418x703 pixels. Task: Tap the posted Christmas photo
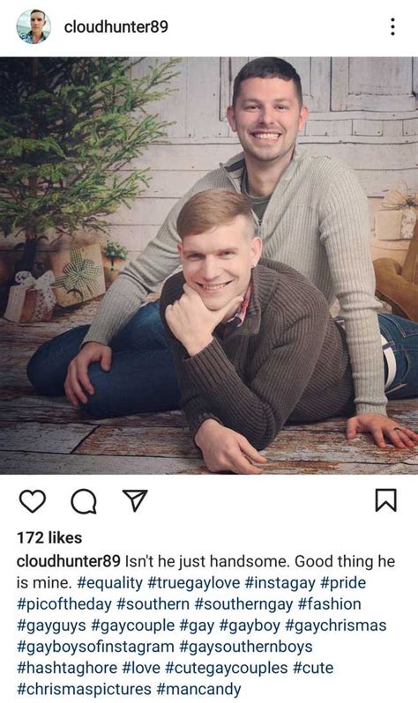point(209,265)
